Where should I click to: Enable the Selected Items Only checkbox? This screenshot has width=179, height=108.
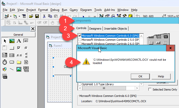pyautogui.click(x=150, y=89)
